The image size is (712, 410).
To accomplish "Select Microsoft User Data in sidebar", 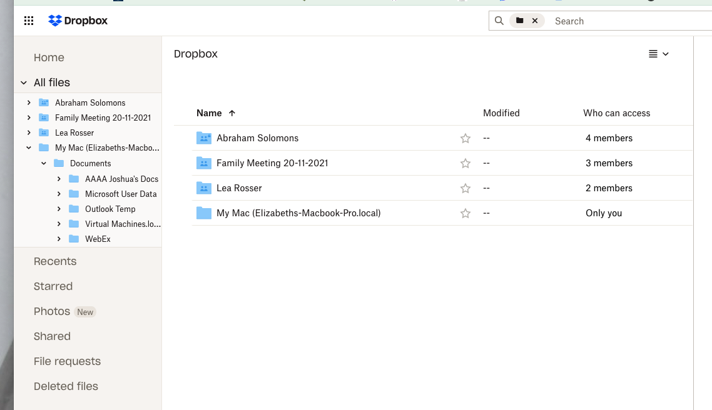I will 121,194.
